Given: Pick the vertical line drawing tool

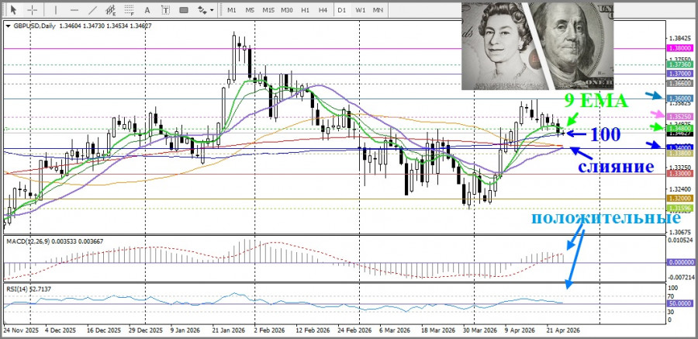Looking at the screenshot, I should click(56, 9).
